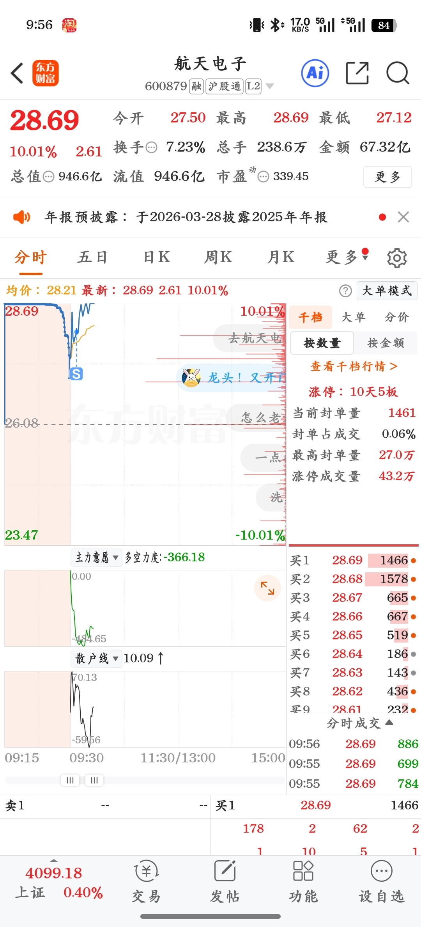Tap 买5 28.65 order row
This screenshot has width=421, height=927.
point(353,636)
